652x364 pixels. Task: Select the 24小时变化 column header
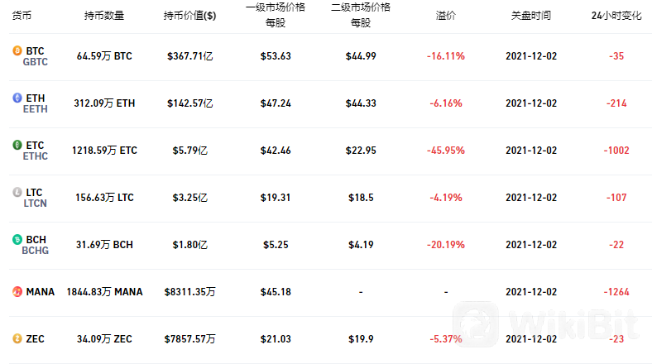pyautogui.click(x=616, y=16)
